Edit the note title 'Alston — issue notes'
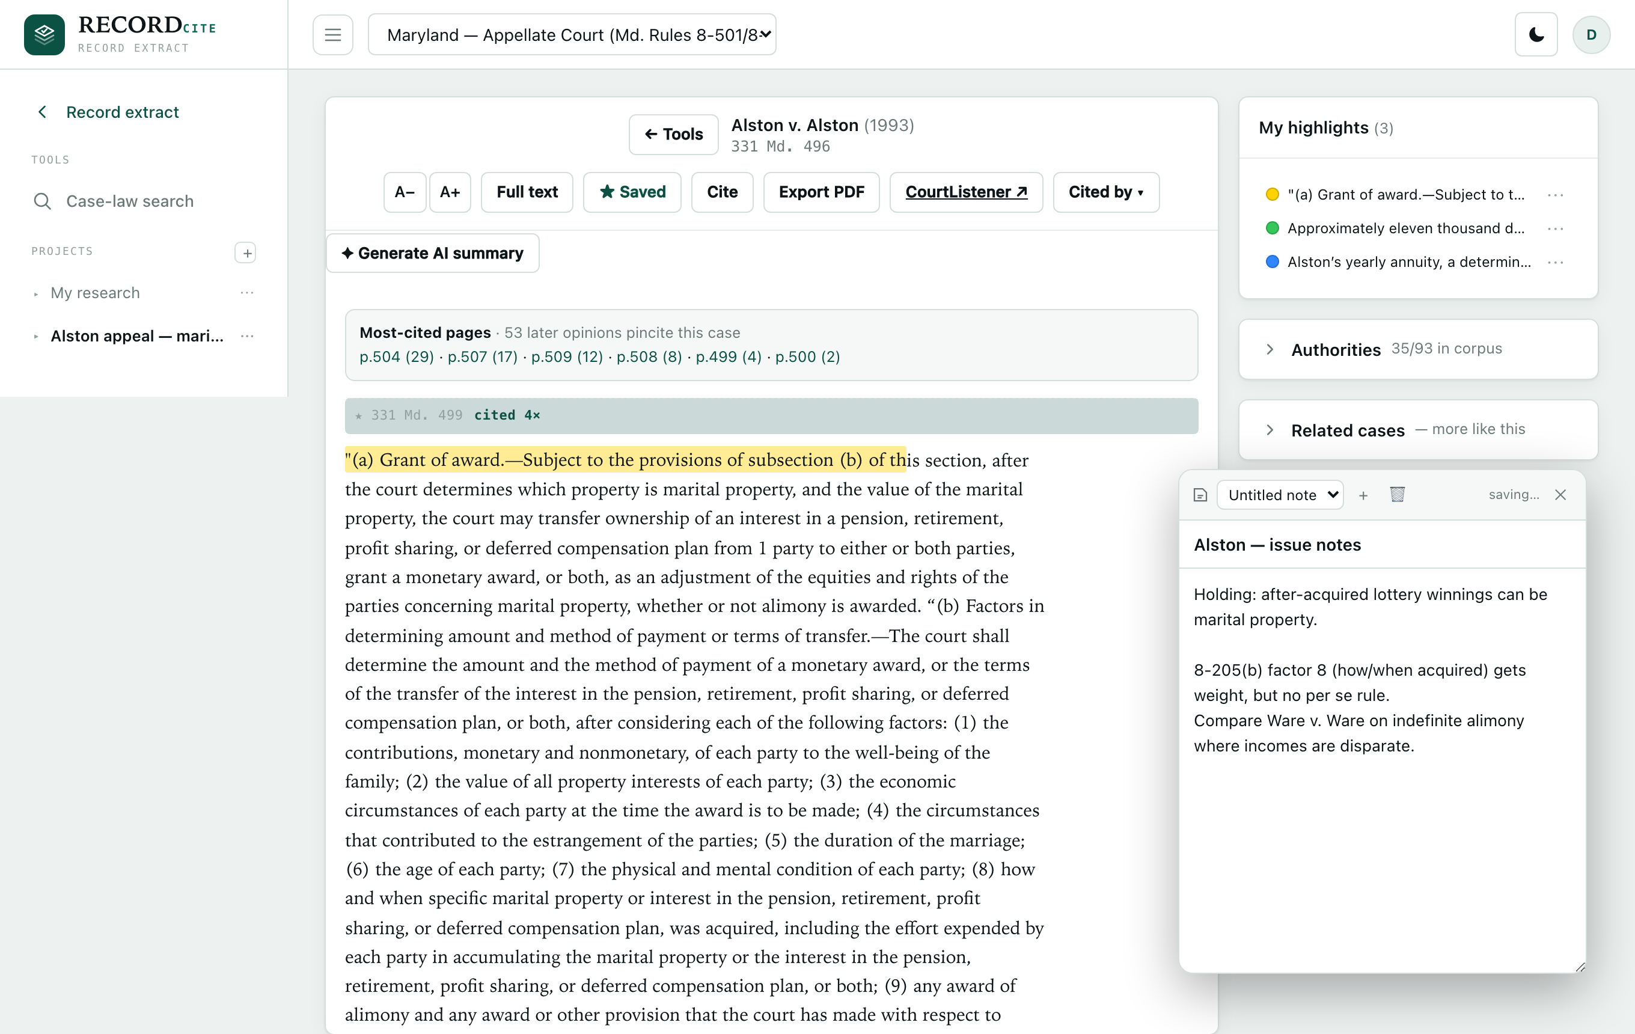Screen dimensions: 1635x1034 tap(1382, 545)
